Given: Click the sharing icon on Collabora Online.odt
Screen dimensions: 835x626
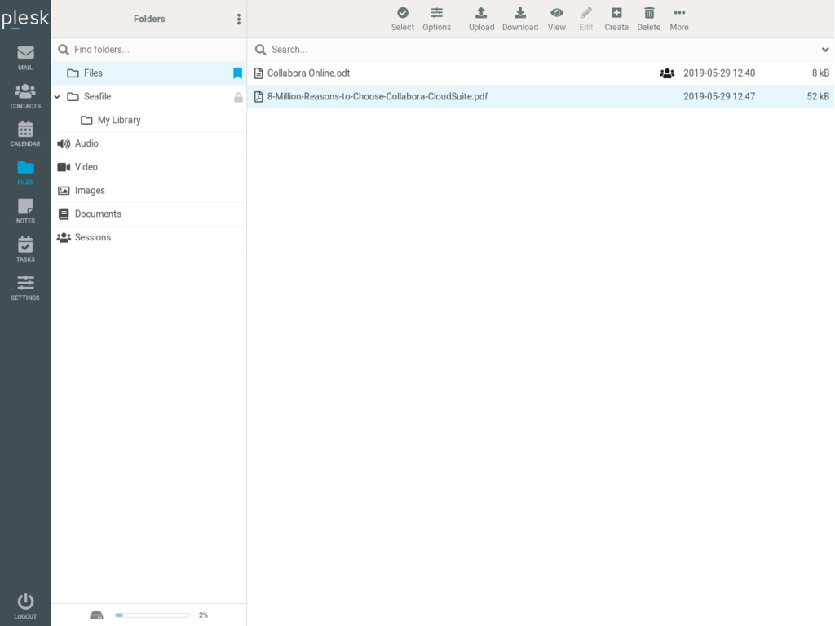Looking at the screenshot, I should point(667,73).
